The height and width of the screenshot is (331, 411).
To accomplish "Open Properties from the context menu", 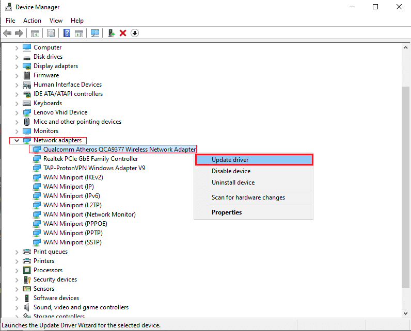I will (x=227, y=212).
